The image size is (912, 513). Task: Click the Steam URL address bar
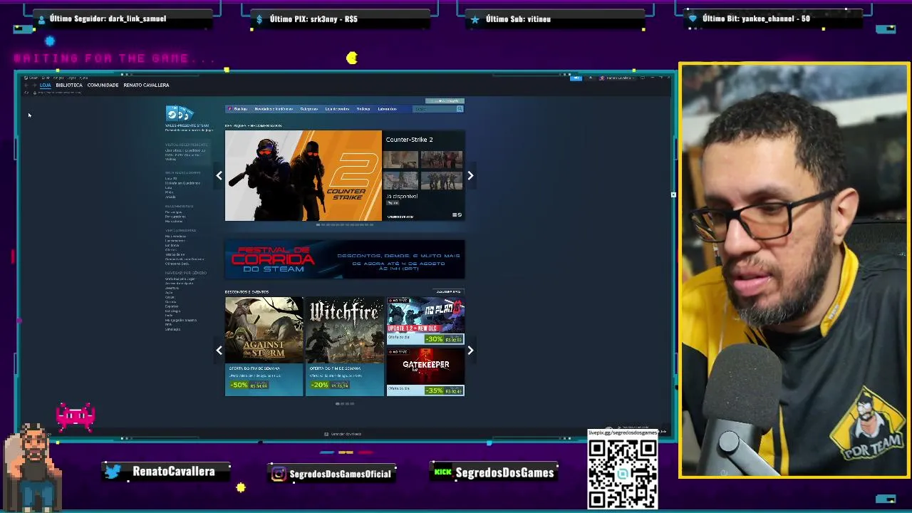tap(60, 93)
